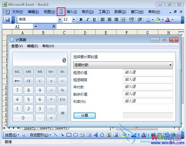Click the Merge and Center icon

point(123,19)
